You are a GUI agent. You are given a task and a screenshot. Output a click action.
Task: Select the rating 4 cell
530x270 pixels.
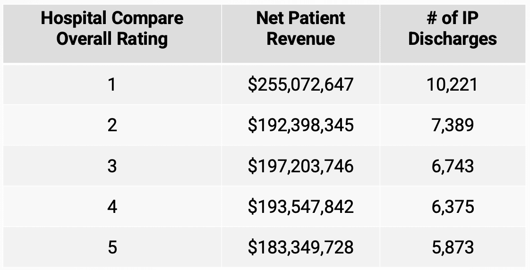tap(112, 207)
